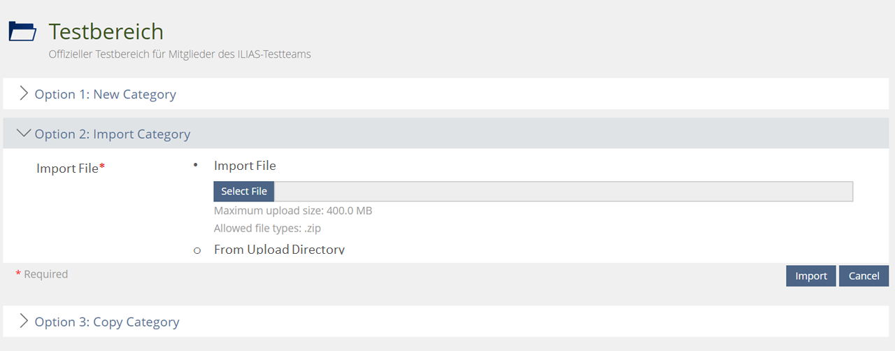Click the empty file path field
This screenshot has height=351, width=895.
tap(563, 192)
